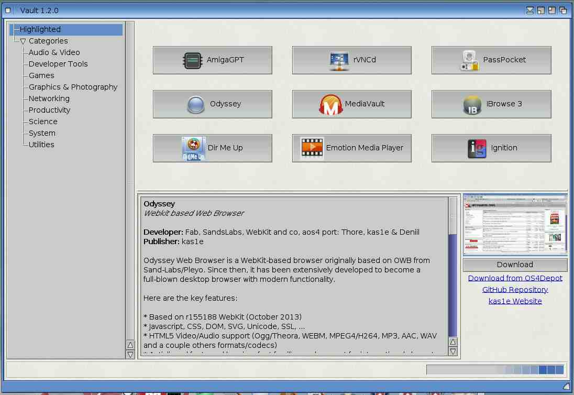Select the IBrowse 3 icon

coord(472,104)
